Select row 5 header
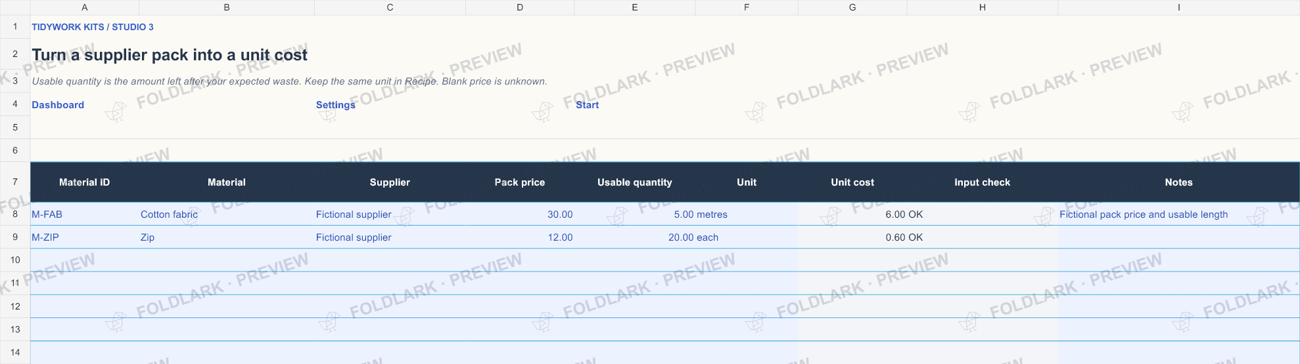 pyautogui.click(x=15, y=127)
